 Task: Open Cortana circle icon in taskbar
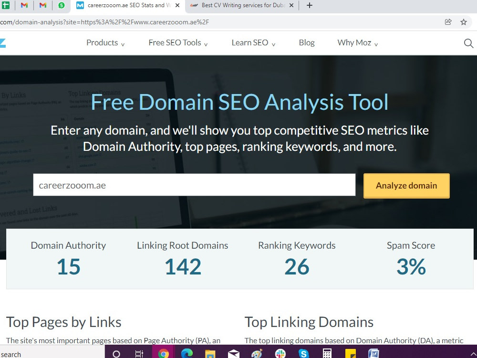point(116,354)
